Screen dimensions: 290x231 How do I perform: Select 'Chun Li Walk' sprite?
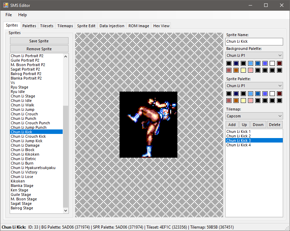pos(37,105)
